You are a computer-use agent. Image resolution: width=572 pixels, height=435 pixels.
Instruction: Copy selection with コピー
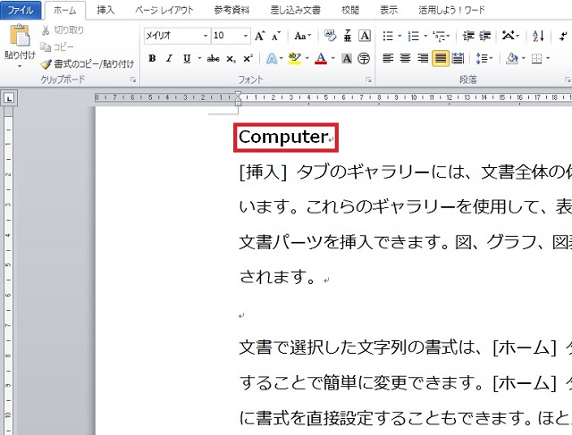click(57, 46)
